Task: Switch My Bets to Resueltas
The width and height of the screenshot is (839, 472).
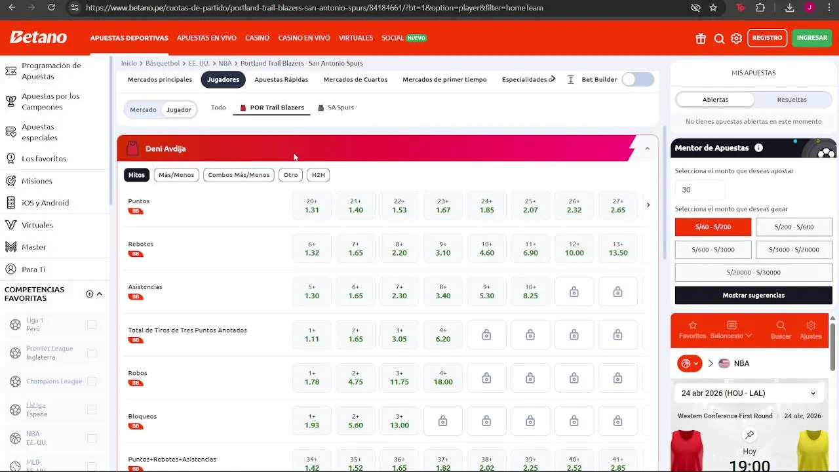Action: point(792,100)
